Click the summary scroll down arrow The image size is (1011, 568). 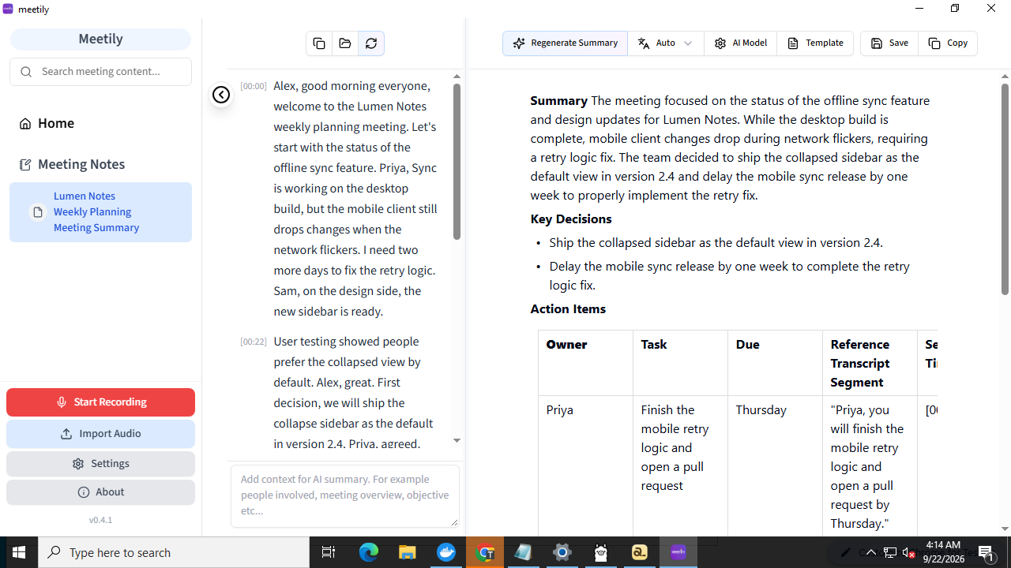(1005, 529)
